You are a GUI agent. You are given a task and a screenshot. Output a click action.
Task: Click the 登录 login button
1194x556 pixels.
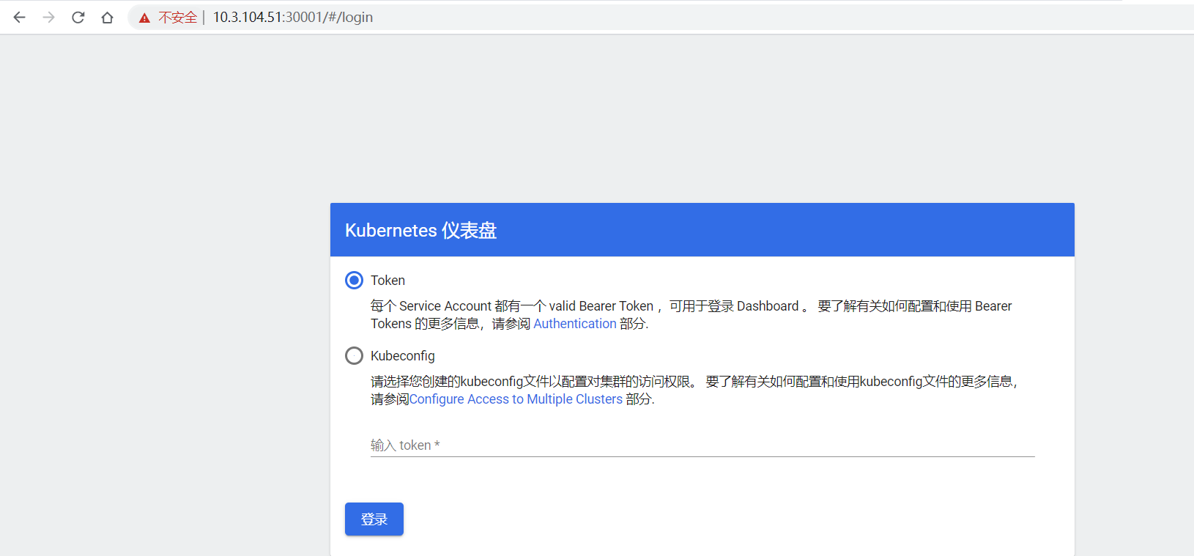(374, 519)
